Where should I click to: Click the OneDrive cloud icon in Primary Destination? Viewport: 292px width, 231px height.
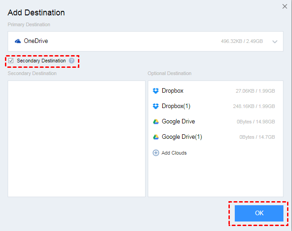(x=18, y=41)
